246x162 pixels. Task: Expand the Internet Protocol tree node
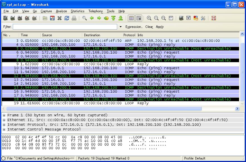pyautogui.click(x=4, y=125)
